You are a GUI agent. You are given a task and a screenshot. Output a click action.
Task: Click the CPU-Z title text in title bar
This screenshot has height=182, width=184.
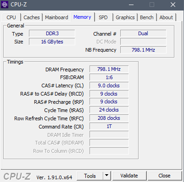pos(19,5)
